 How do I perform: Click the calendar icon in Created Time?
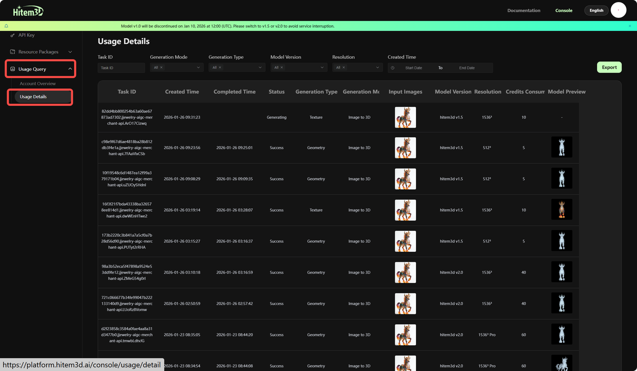tap(393, 68)
